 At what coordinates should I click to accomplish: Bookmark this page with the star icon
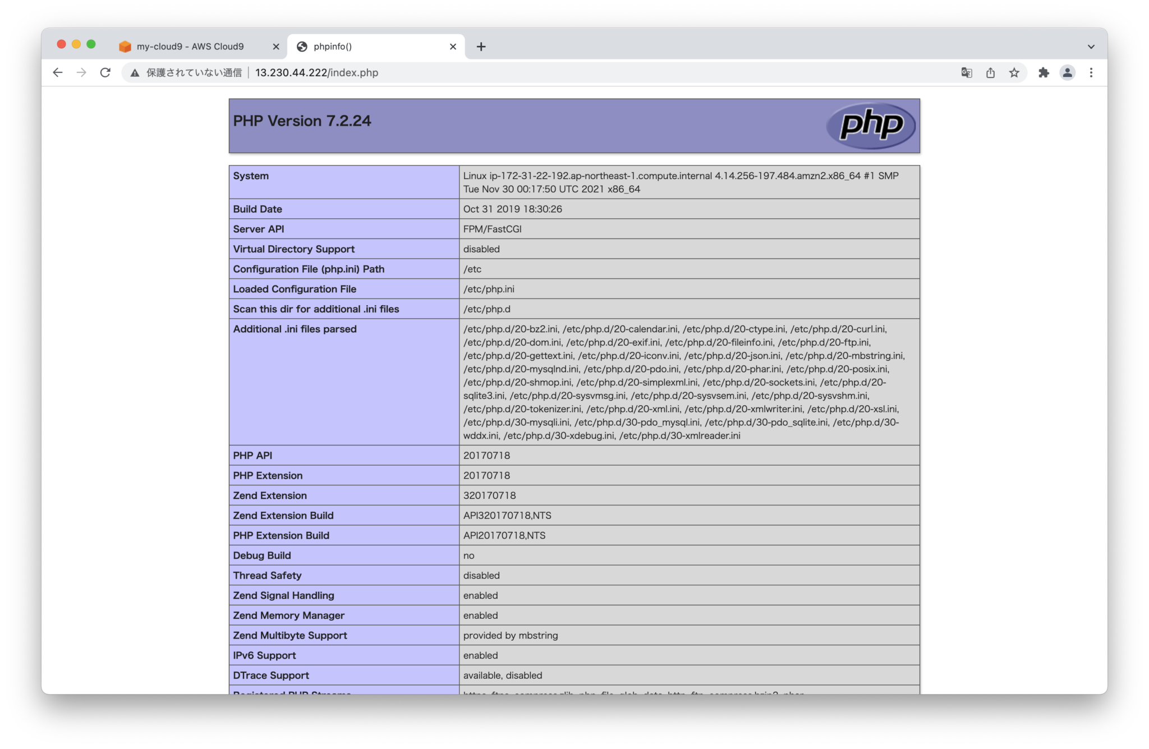(1014, 72)
